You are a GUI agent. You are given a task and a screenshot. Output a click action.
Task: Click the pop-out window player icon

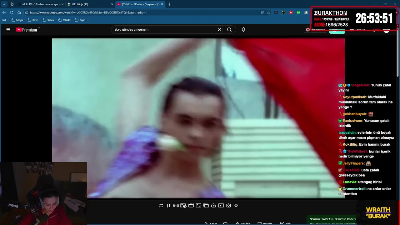tap(206, 206)
